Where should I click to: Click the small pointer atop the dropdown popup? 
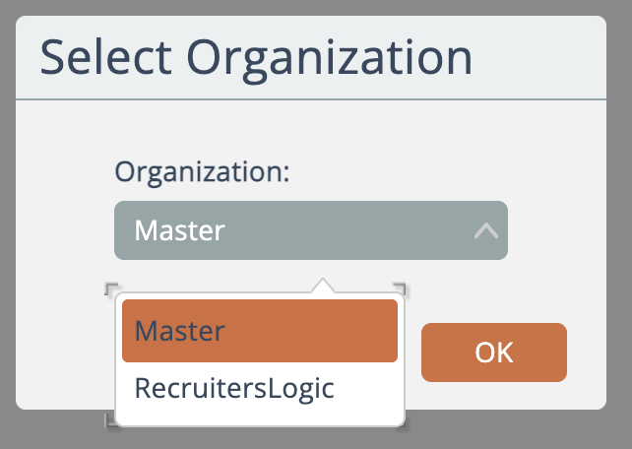[321, 287]
